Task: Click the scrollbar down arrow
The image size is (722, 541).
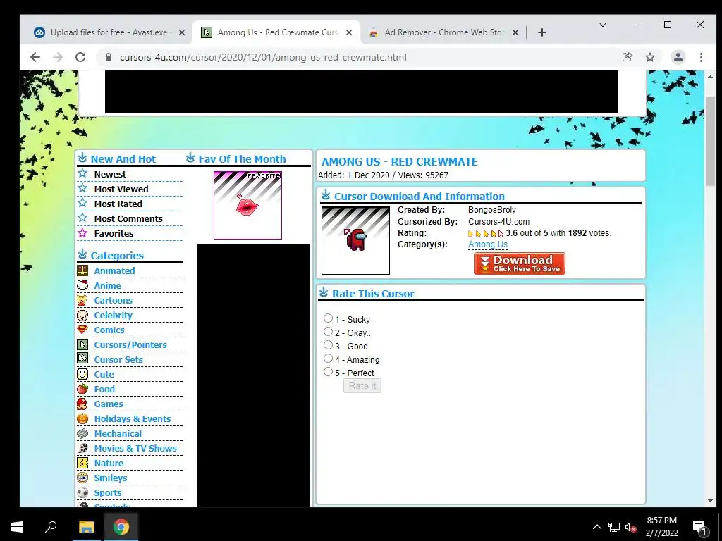Action: 710,501
